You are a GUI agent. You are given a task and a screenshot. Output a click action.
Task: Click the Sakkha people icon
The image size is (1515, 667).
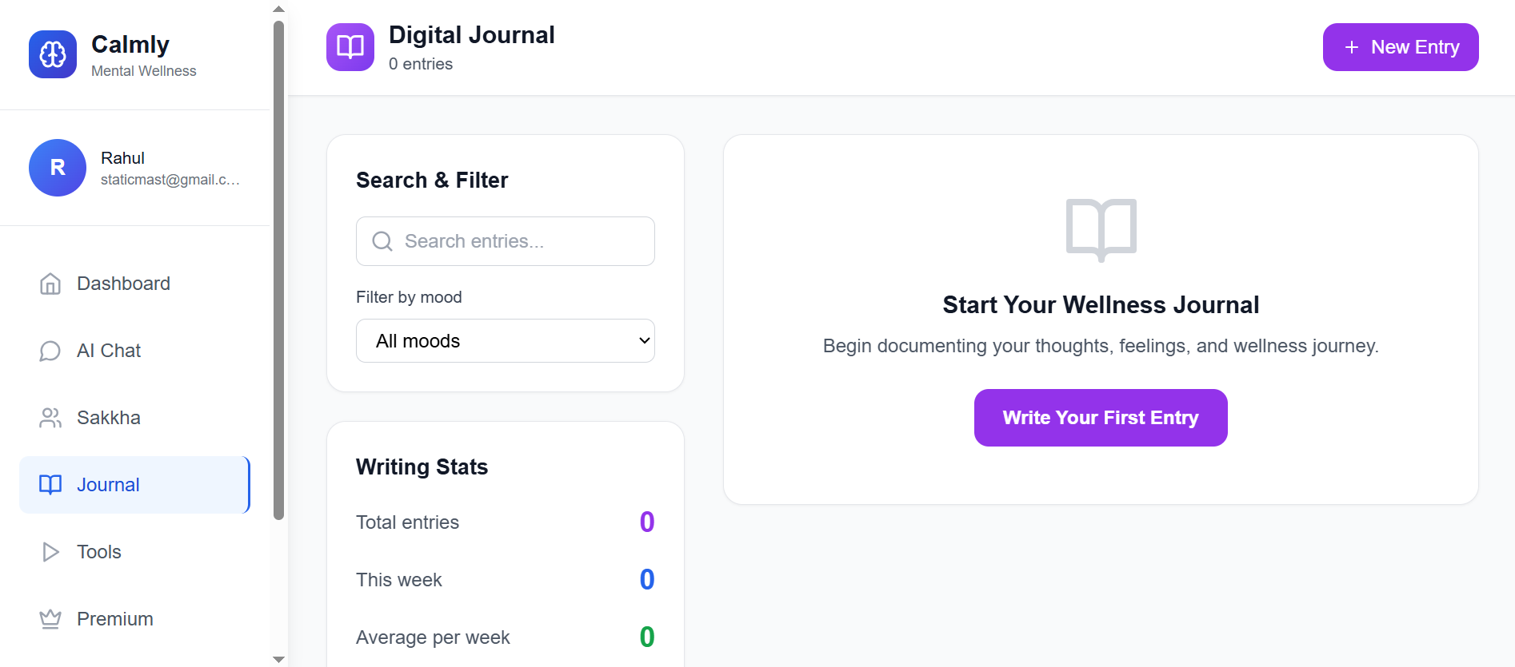click(50, 418)
